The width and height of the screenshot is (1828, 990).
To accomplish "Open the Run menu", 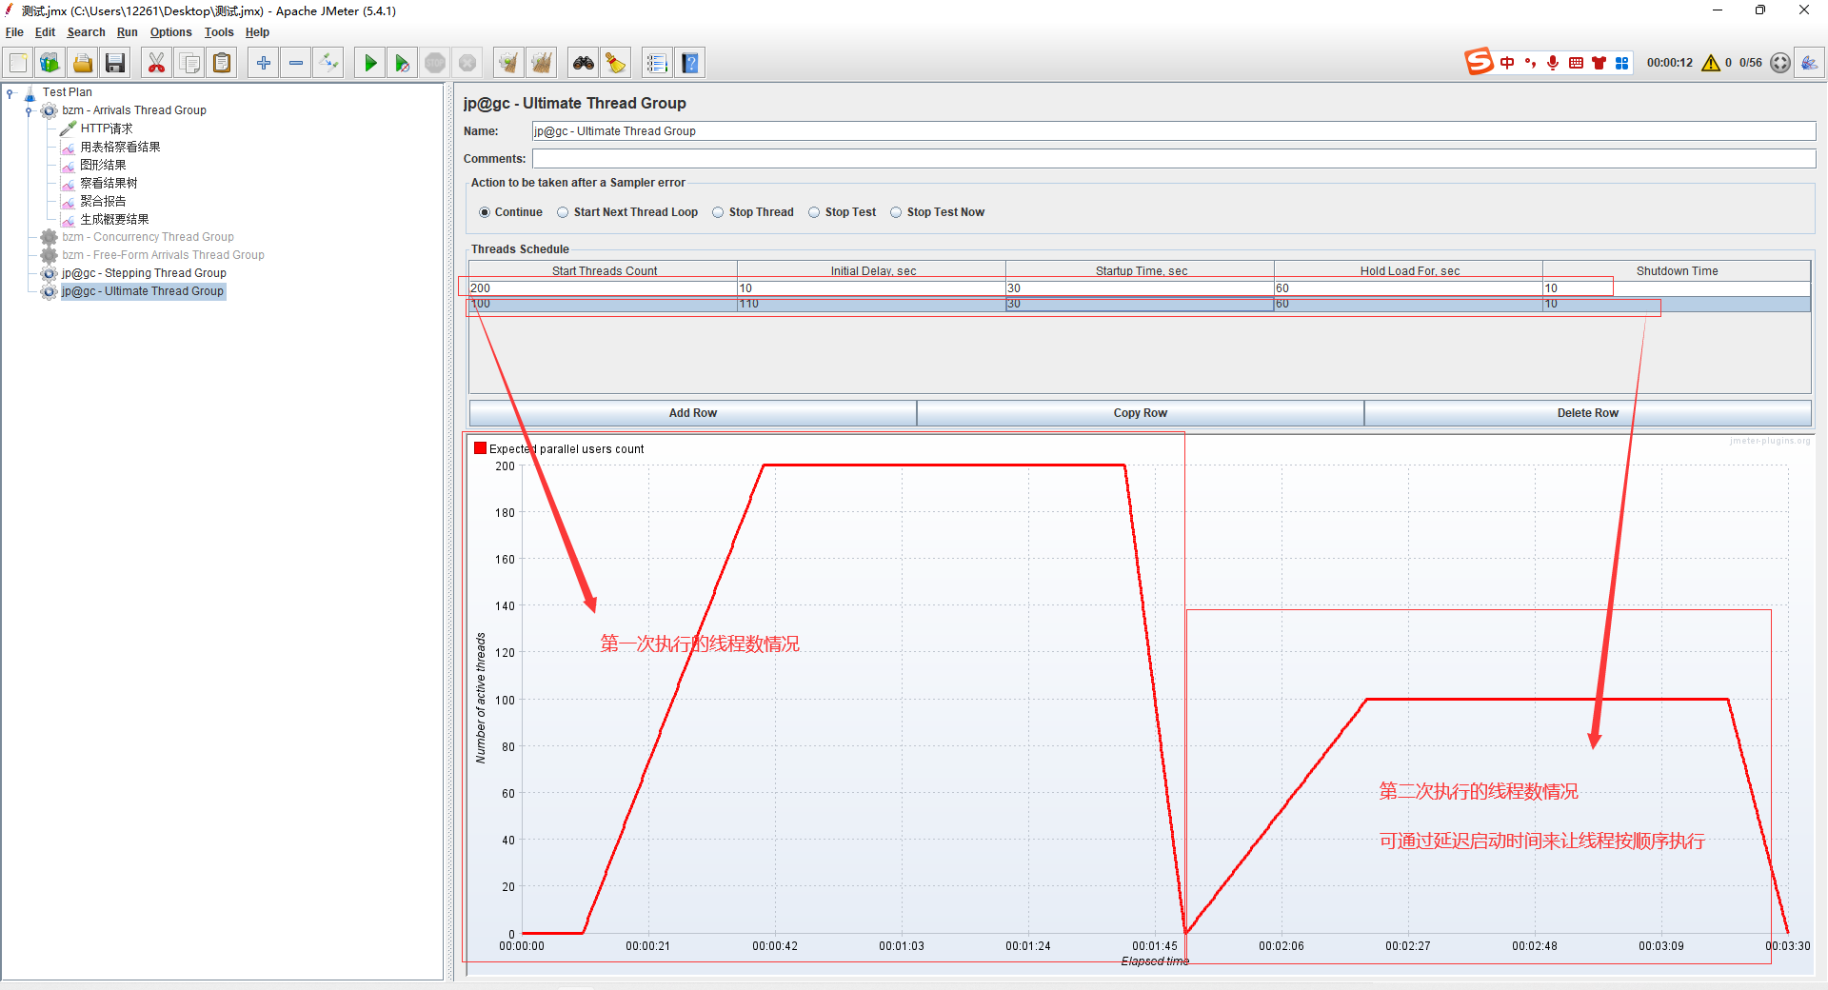I will coord(128,32).
